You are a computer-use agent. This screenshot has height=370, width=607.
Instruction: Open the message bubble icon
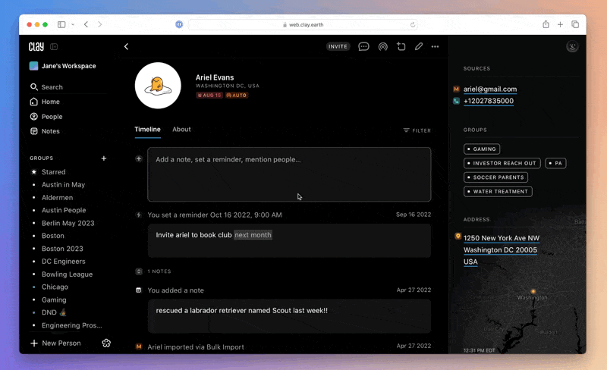(x=363, y=47)
